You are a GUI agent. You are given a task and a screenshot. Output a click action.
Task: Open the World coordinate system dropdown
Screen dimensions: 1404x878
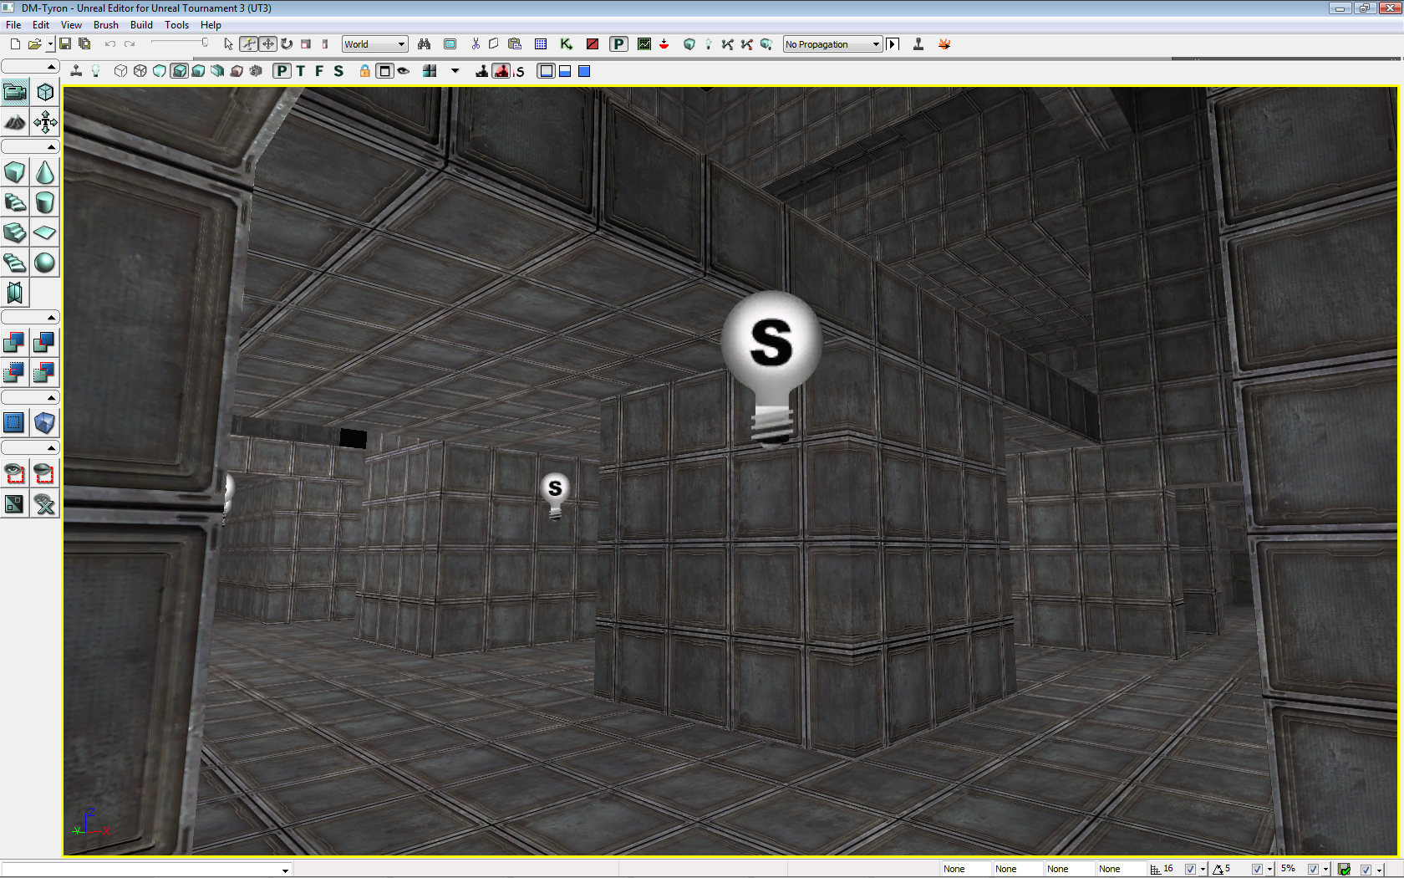[x=375, y=44]
